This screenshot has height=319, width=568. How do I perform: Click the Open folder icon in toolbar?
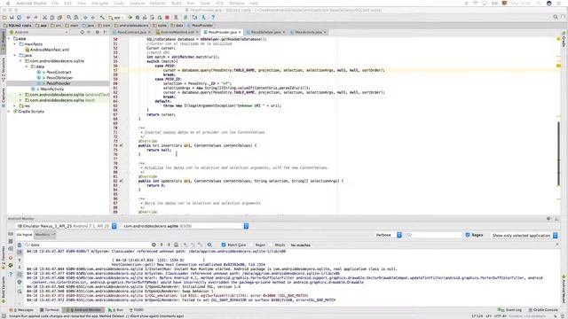coord(4,18)
